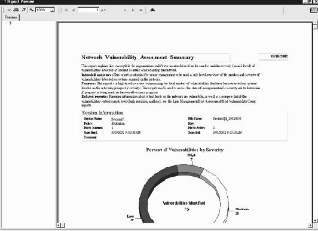Viewport: 318px width, 231px height.
Task: Go to last page arrow
Action: tap(133, 10)
